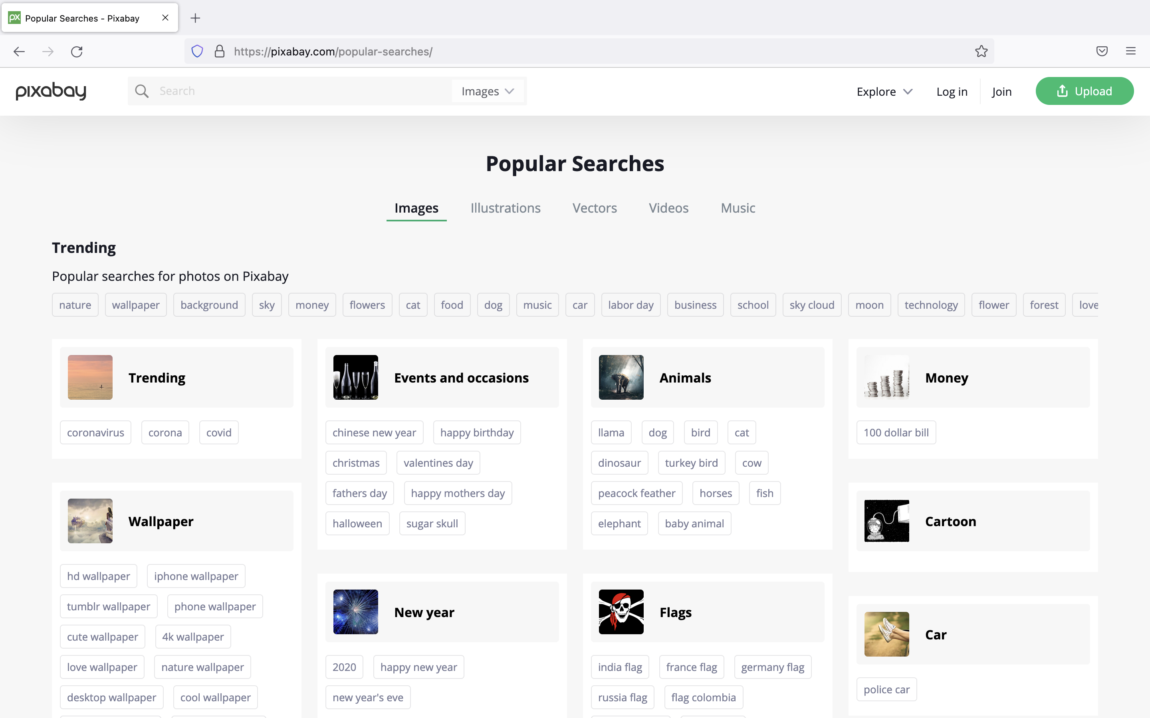This screenshot has width=1150, height=718.
Task: Click the search magnifier icon
Action: [142, 91]
